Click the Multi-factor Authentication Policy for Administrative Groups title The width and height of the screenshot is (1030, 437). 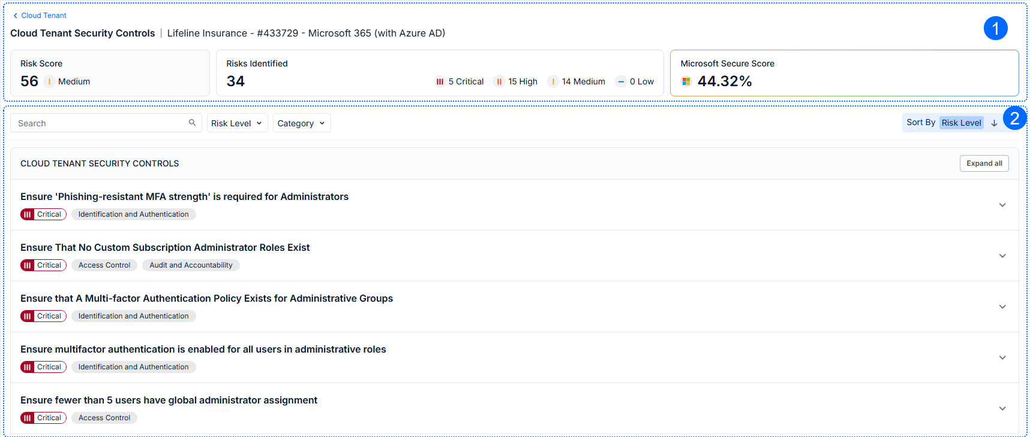(x=206, y=298)
